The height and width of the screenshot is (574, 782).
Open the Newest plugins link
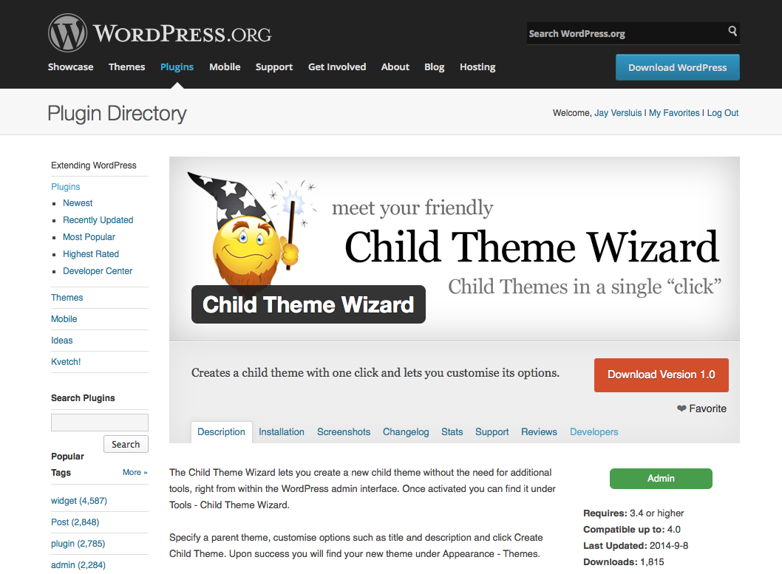pos(78,203)
